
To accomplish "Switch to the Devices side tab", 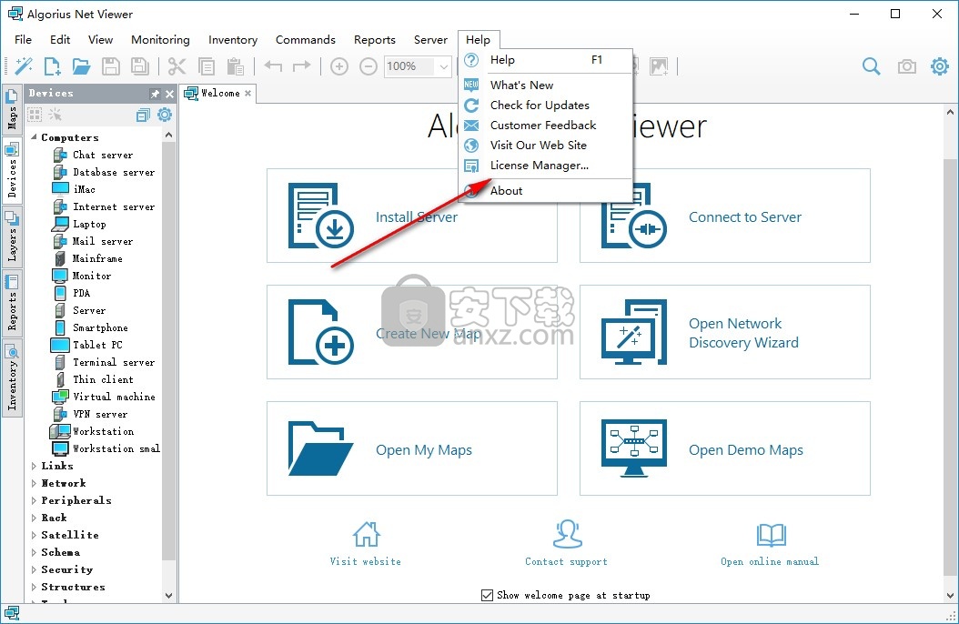I will pos(12,170).
